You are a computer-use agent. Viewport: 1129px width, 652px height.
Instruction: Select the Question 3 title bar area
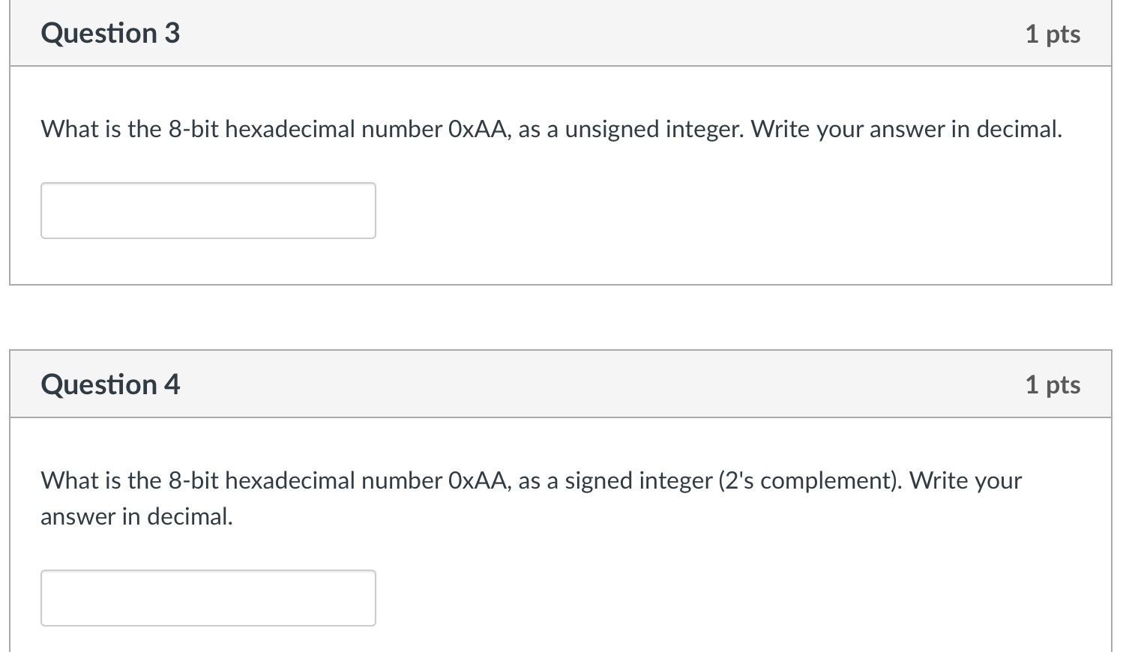[x=525, y=33]
